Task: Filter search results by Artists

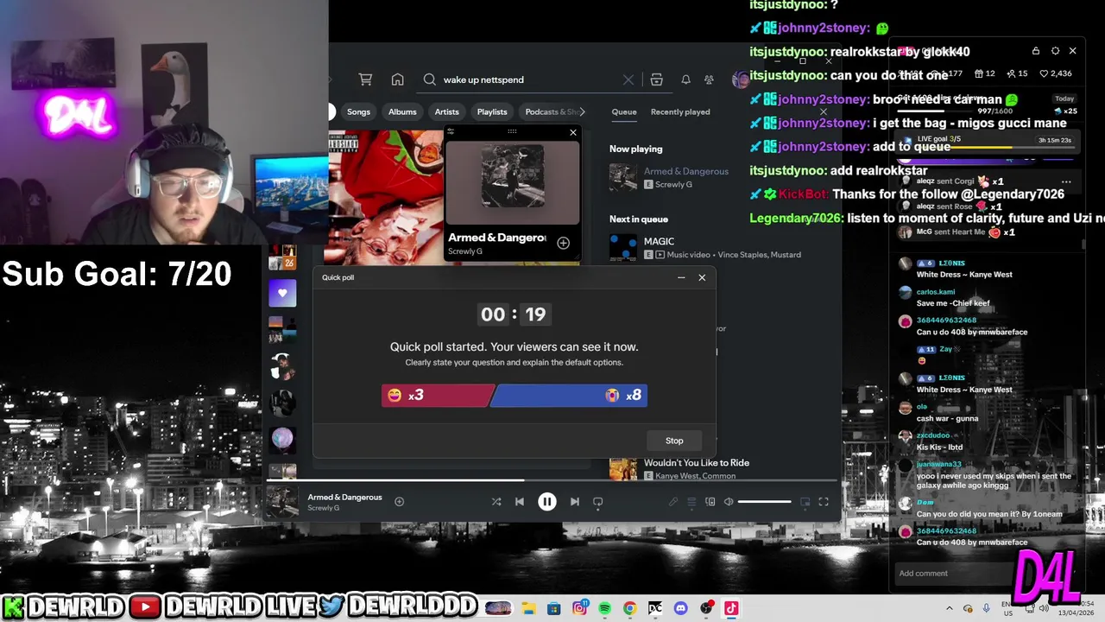Action: pyautogui.click(x=446, y=111)
